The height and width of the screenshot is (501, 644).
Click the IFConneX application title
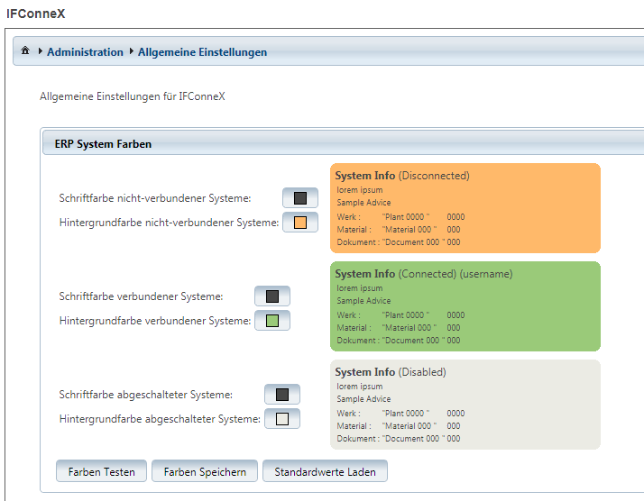pos(36,14)
